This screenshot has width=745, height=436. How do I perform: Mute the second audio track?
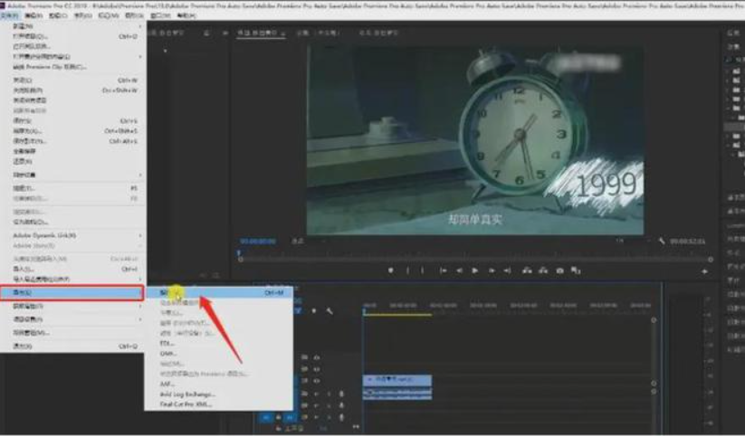(x=316, y=405)
